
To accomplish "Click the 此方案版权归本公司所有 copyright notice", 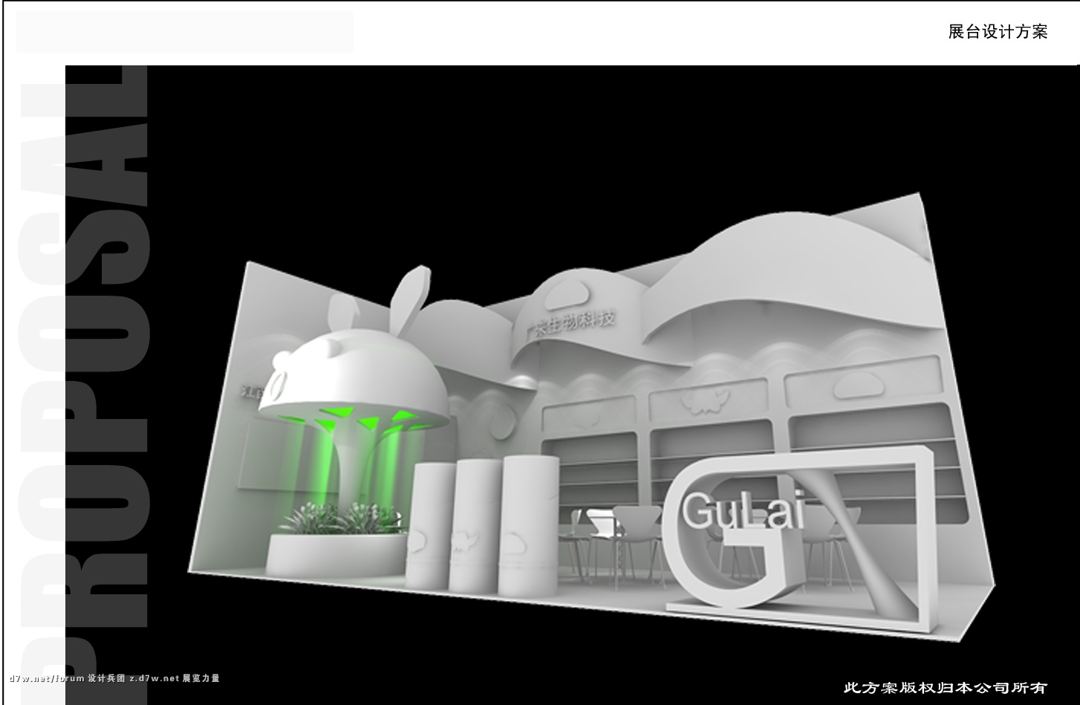I will pos(945,687).
